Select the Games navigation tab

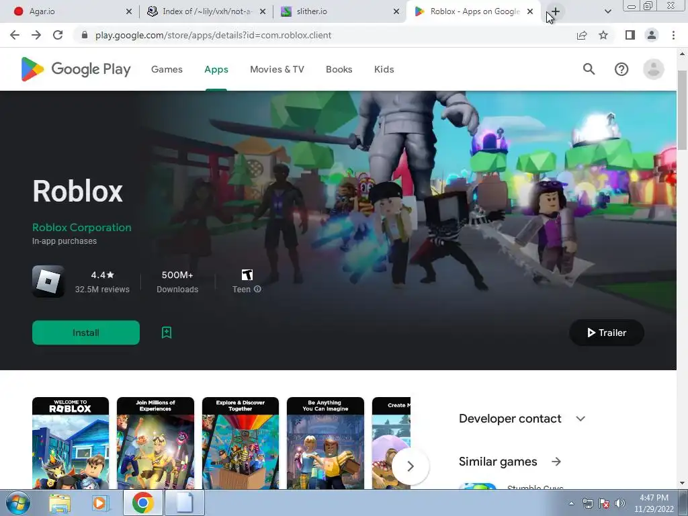(167, 69)
